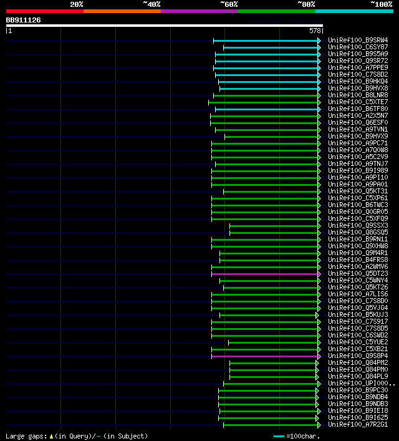The width and height of the screenshot is (399, 441).
Task: Select the UniRef100_B8LNR8 label
Action: coord(358,95)
